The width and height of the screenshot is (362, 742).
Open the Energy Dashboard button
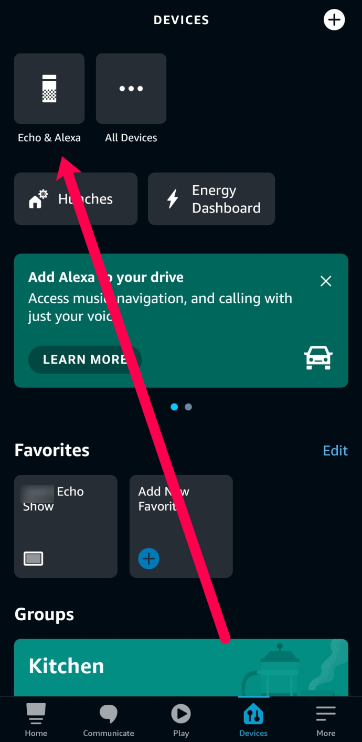click(211, 199)
